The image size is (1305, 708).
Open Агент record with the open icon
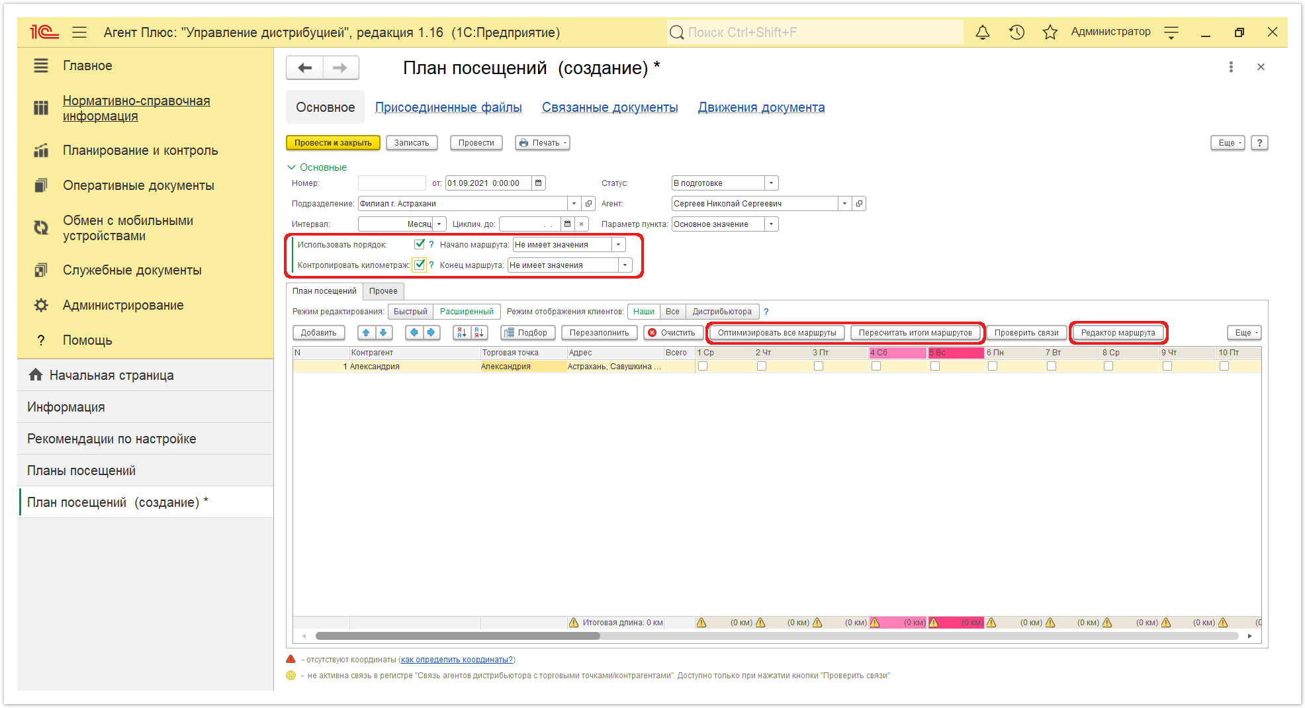tap(859, 204)
